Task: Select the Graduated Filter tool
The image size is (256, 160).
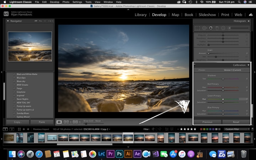Action: [217, 28]
